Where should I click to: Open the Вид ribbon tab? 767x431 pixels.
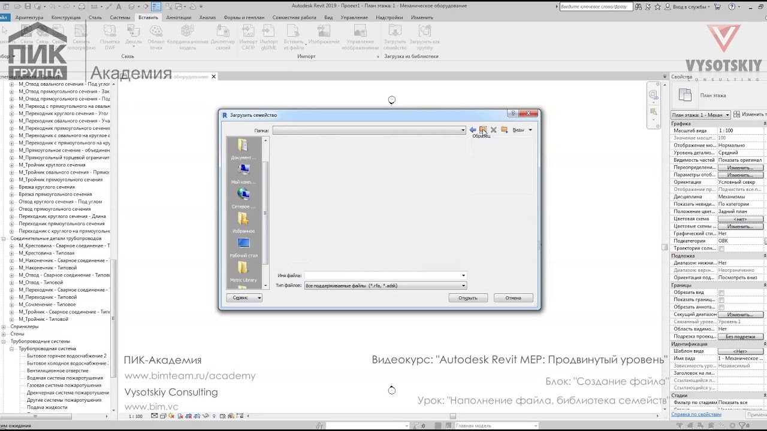click(x=328, y=17)
